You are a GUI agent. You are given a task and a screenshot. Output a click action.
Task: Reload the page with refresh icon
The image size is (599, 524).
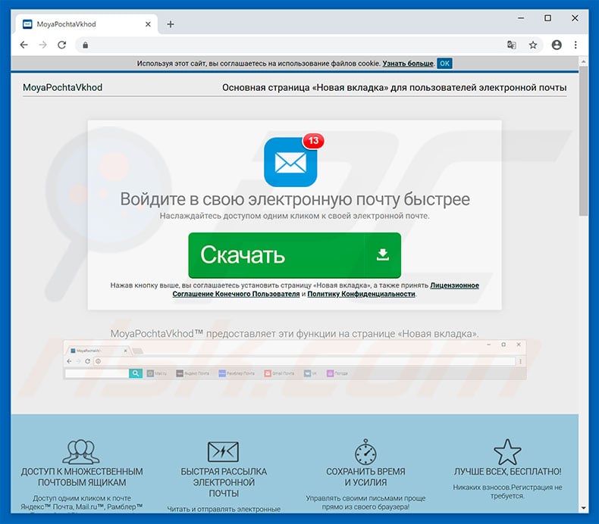click(62, 45)
